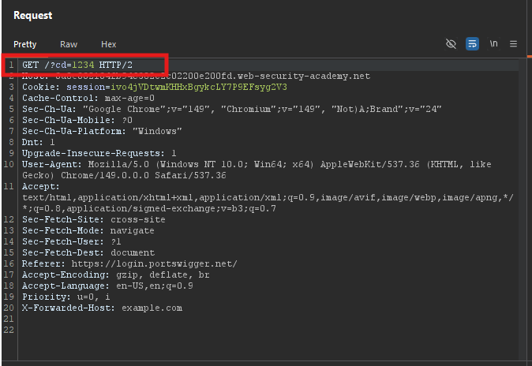532x366 pixels.
Task: Click the Accept-Language: en-US line
Action: tap(107, 286)
